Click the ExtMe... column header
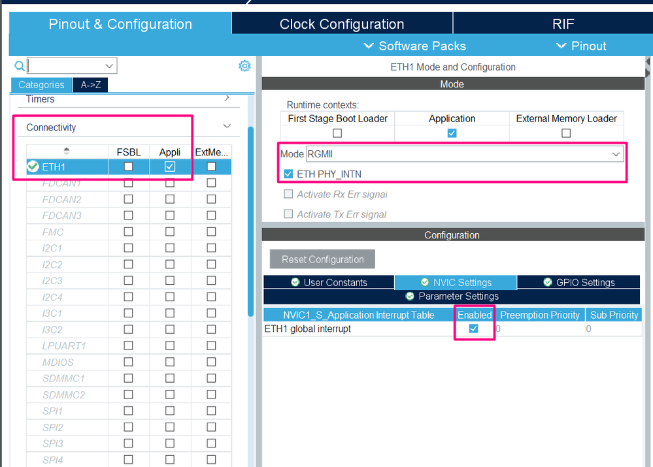Viewport: 653px width, 467px height. [x=212, y=152]
